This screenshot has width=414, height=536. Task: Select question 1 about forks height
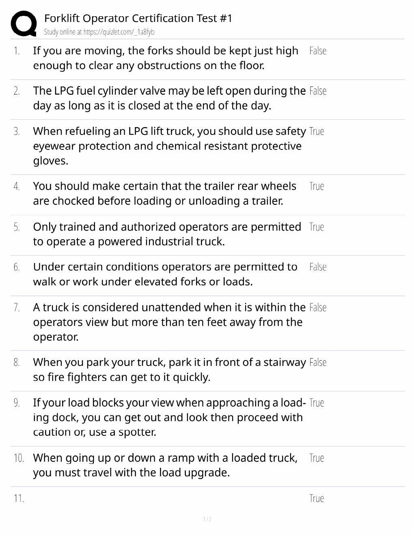click(166, 58)
